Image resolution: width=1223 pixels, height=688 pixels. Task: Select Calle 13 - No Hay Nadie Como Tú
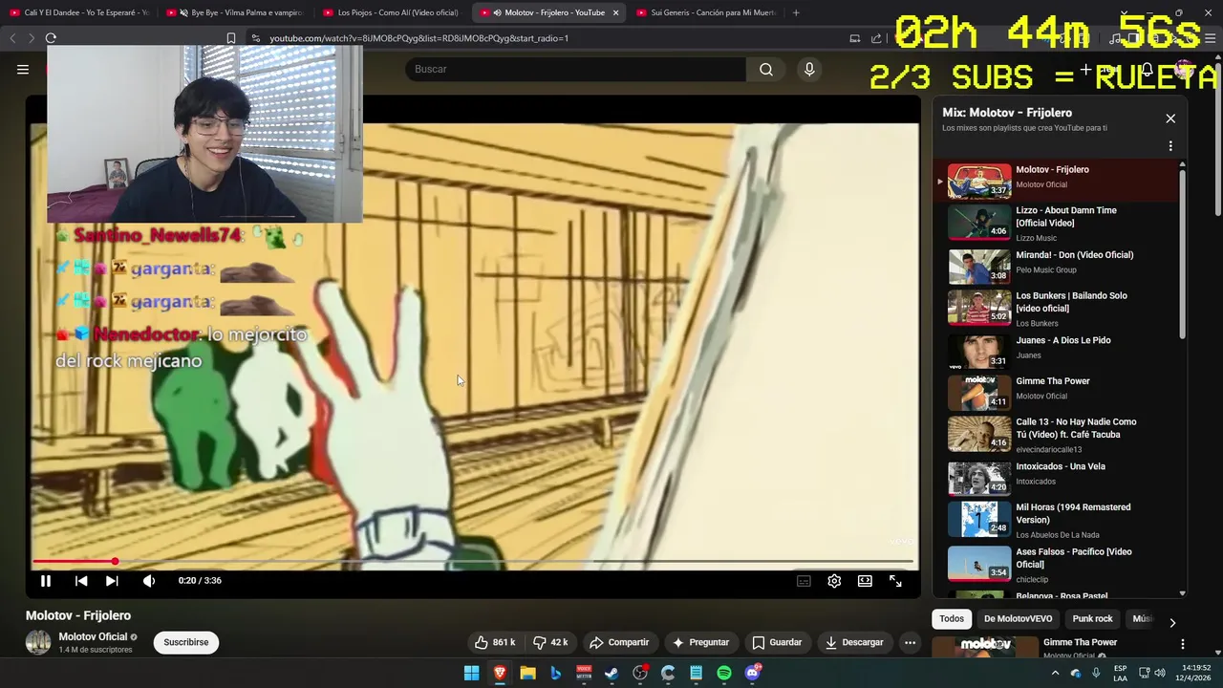[1057, 435]
